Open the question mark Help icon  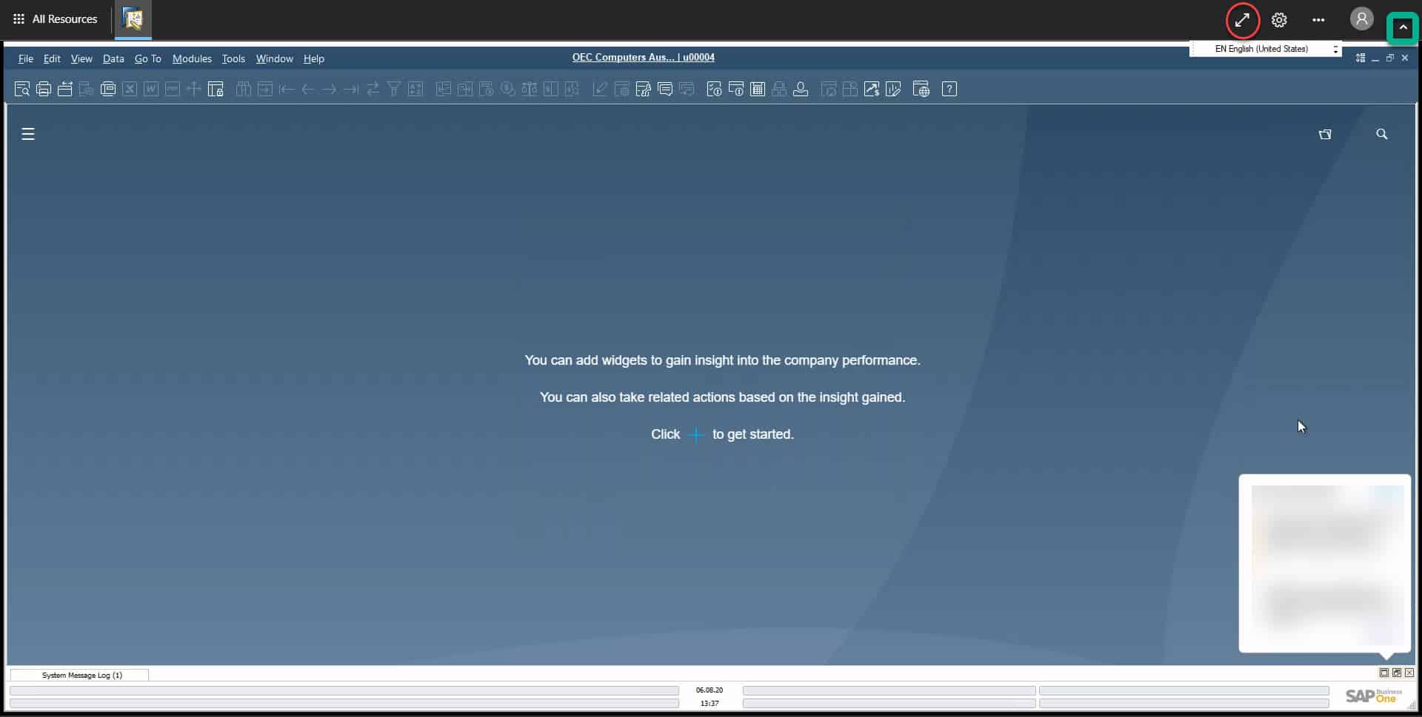coord(949,90)
